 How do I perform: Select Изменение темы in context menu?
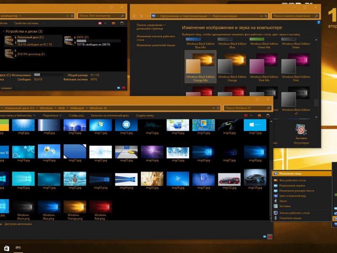301,173
